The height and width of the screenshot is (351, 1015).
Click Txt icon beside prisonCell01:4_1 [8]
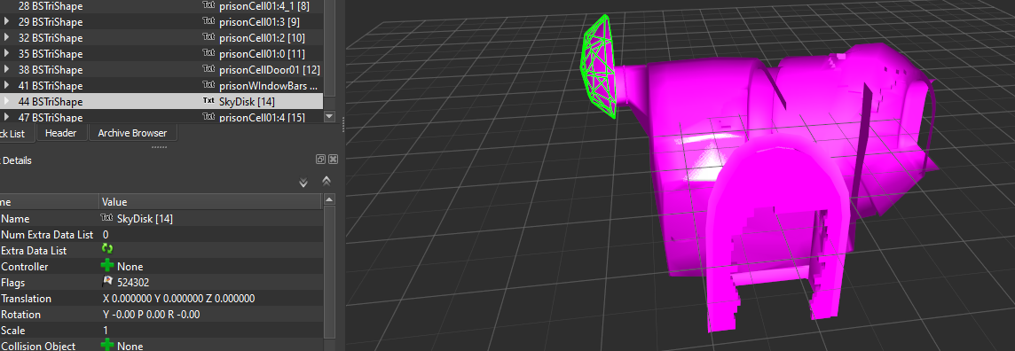(209, 5)
